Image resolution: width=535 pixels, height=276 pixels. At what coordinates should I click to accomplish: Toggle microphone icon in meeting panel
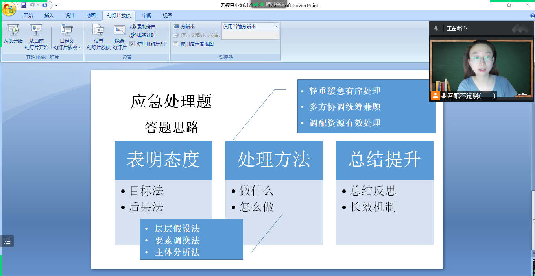[436, 29]
